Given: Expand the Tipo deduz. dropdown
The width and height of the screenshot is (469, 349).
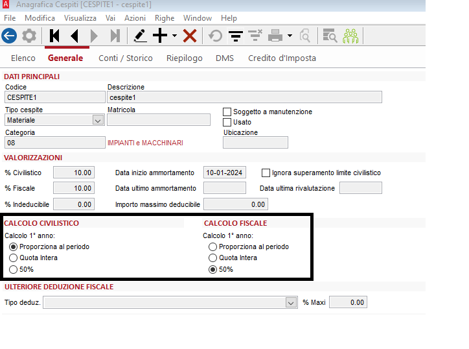Looking at the screenshot, I should (x=291, y=302).
